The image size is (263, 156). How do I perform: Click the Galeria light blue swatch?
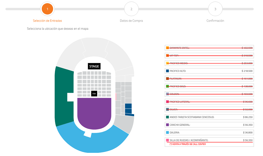[167, 132]
